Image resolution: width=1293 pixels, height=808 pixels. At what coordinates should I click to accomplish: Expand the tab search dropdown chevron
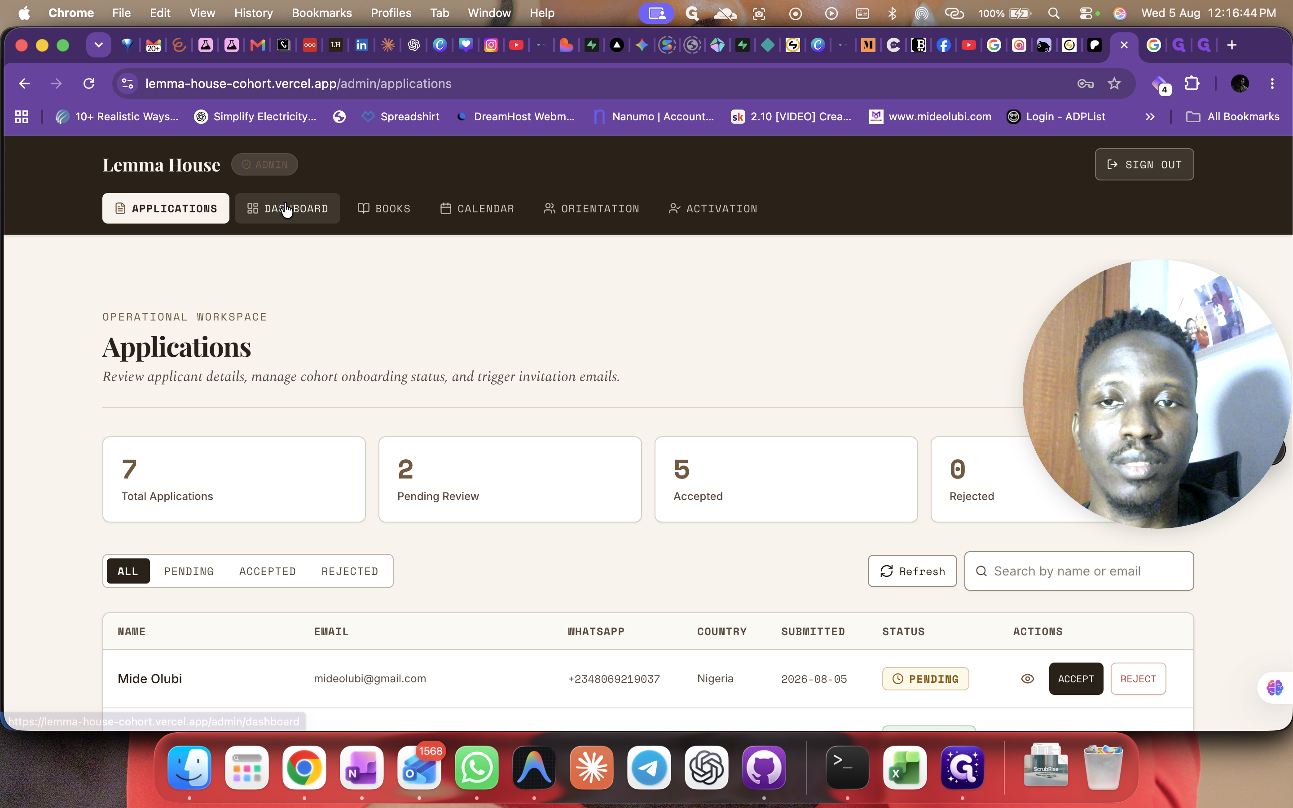99,45
